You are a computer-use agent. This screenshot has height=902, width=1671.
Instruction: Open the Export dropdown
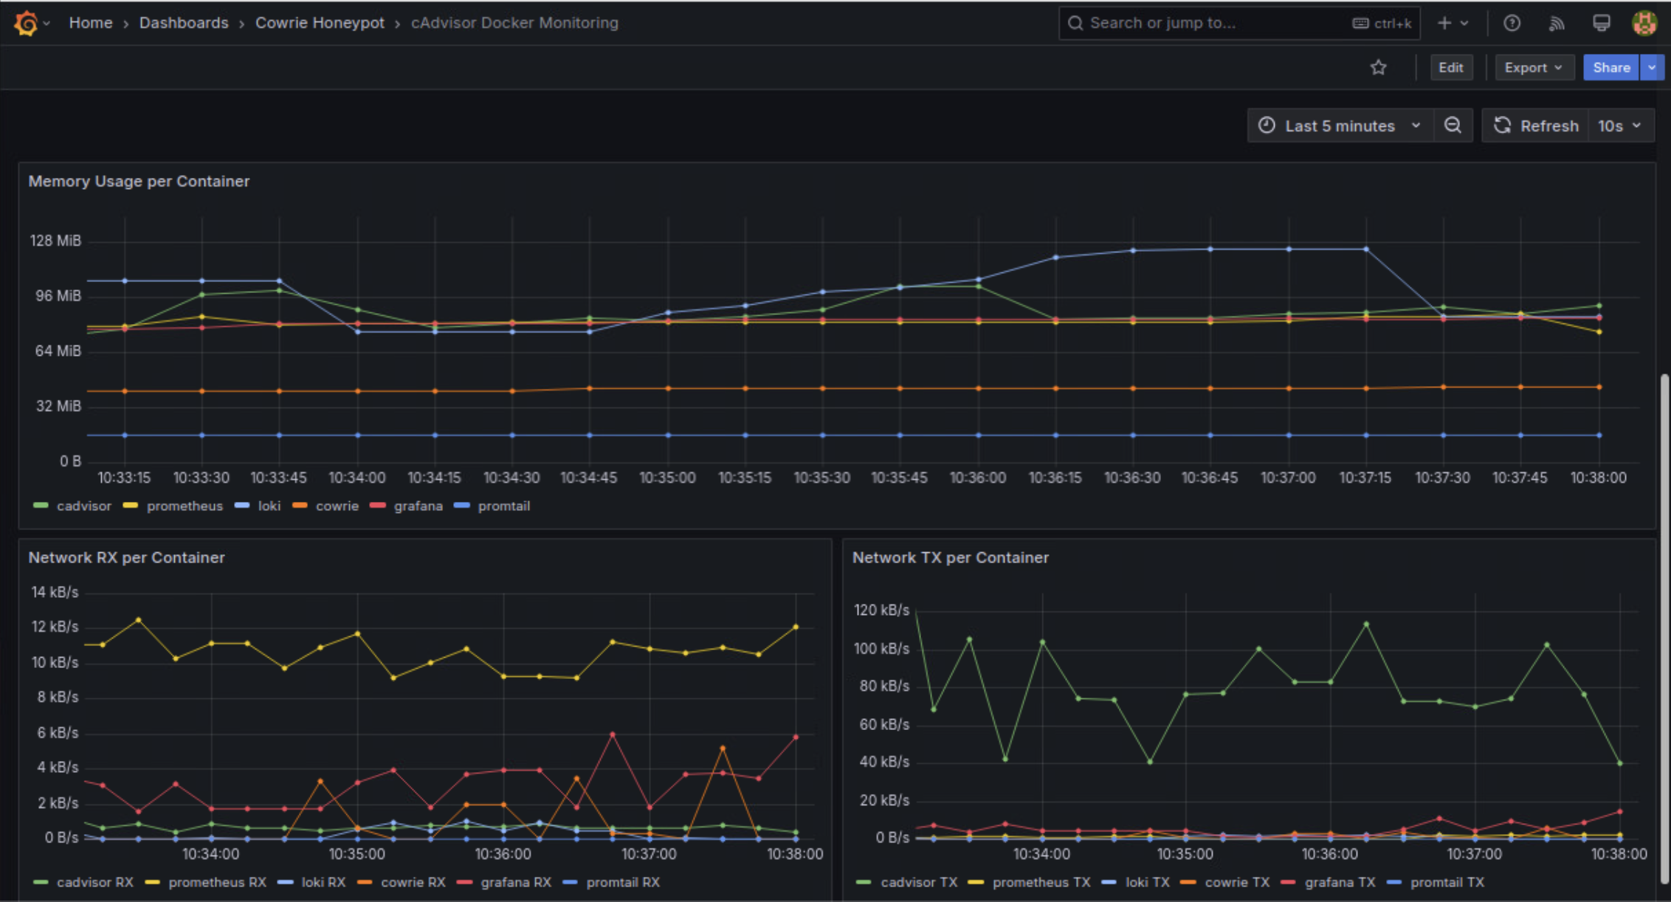pyautogui.click(x=1534, y=68)
